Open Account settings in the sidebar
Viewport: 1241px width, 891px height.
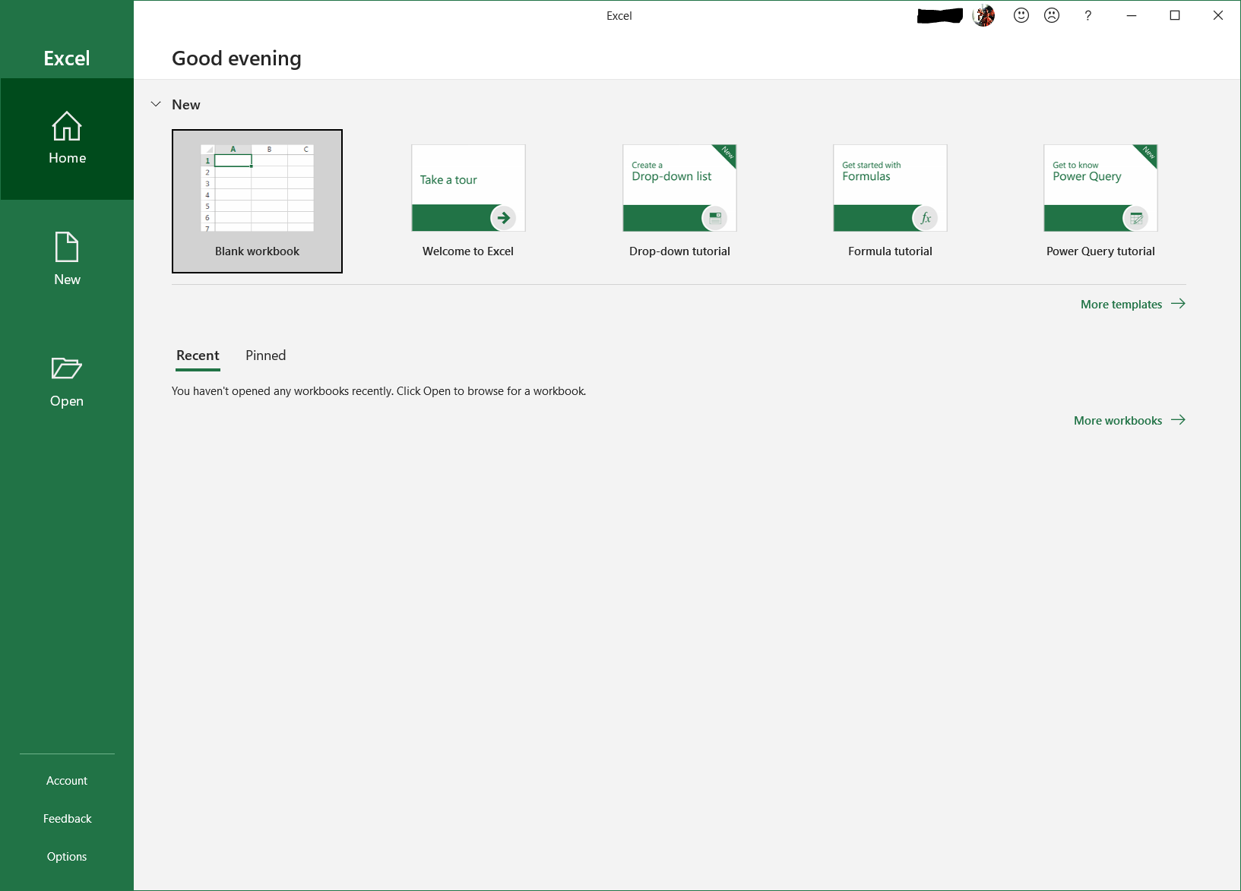pyautogui.click(x=67, y=781)
